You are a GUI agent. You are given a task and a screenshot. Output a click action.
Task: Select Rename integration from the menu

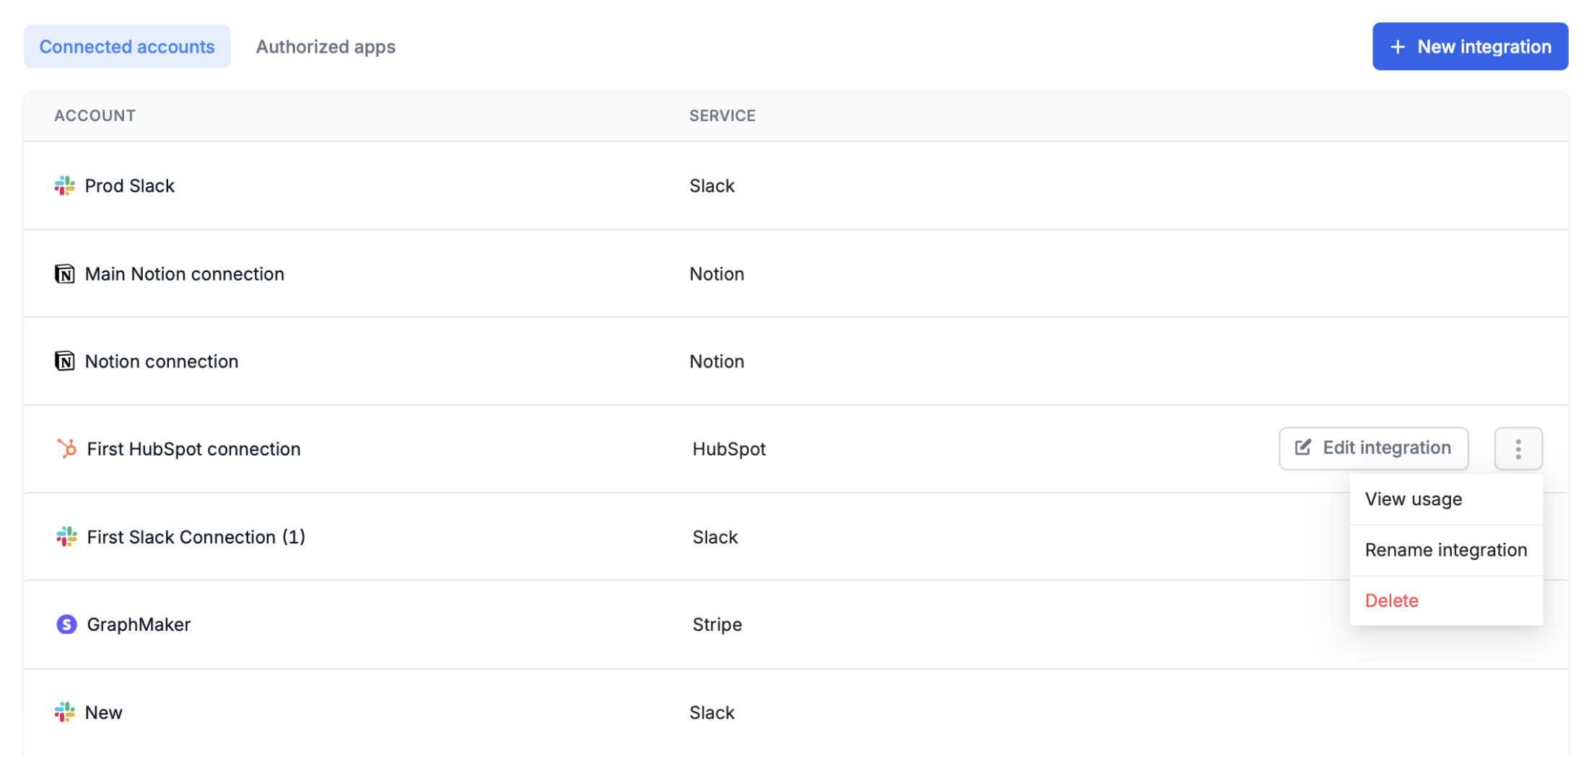(x=1445, y=550)
